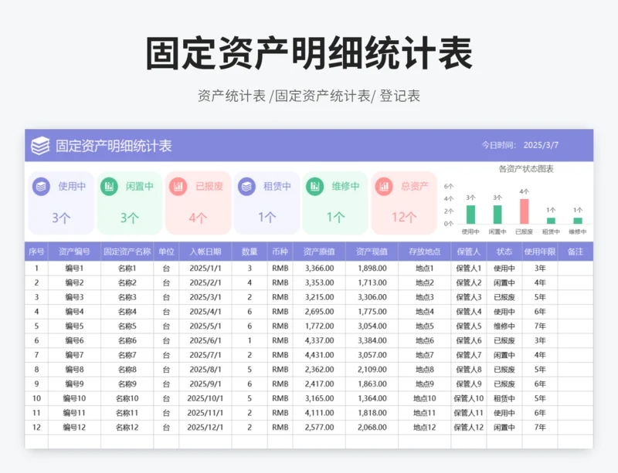This screenshot has height=473, width=618.
Task: Select current value cell 3,054.00
Action: [372, 326]
